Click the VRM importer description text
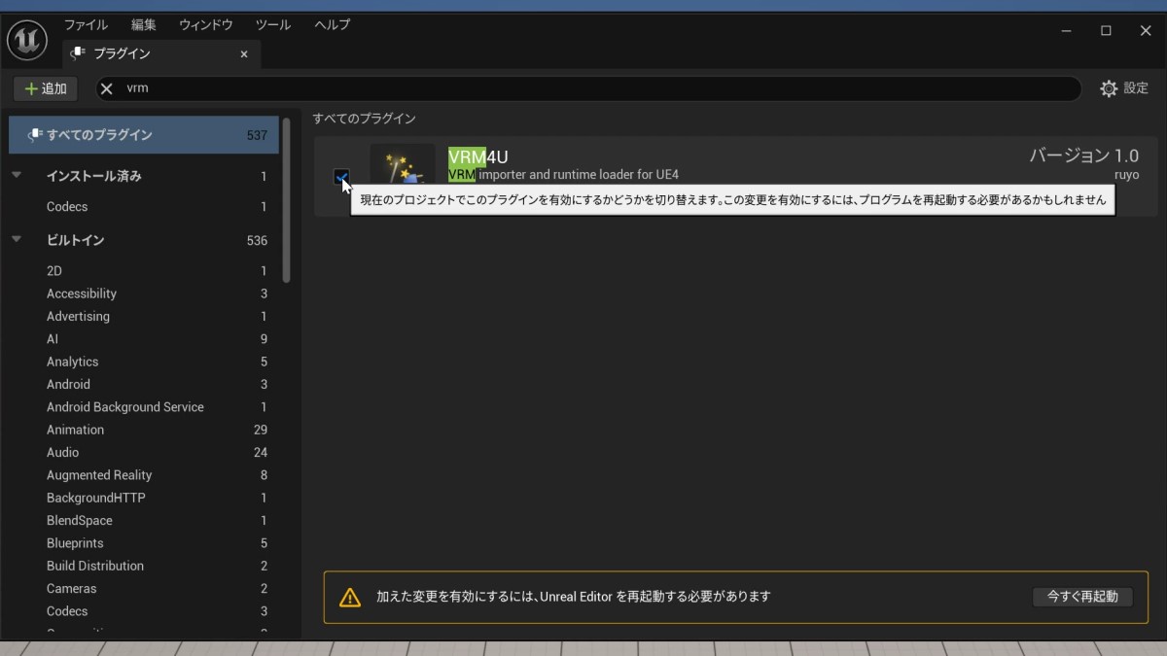Image resolution: width=1167 pixels, height=656 pixels. [563, 175]
